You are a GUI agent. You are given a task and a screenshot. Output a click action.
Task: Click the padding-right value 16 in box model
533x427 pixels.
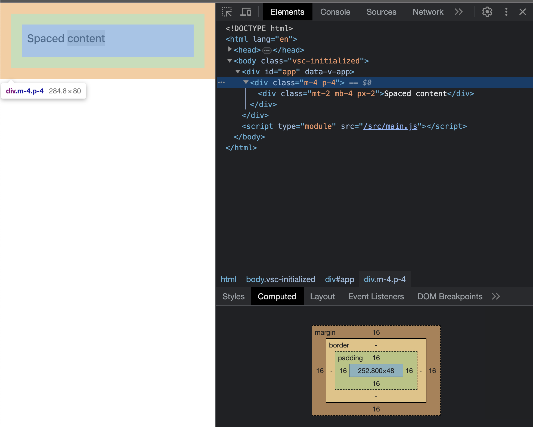coord(409,371)
